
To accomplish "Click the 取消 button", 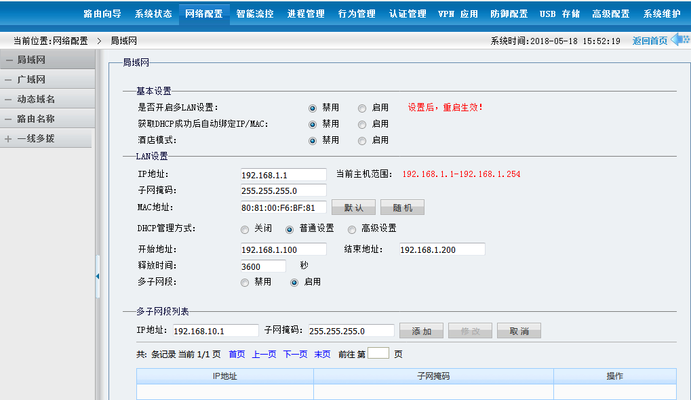I will pyautogui.click(x=519, y=331).
